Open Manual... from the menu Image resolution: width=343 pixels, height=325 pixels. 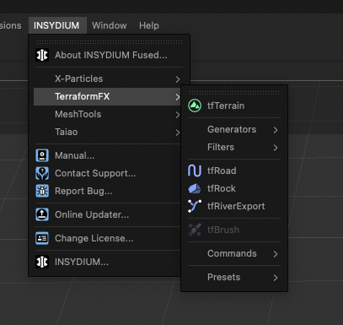coord(107,155)
